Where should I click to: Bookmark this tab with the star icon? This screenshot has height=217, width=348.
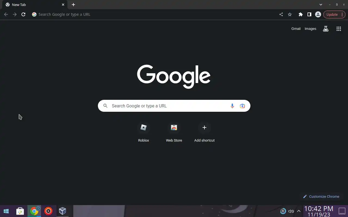pyautogui.click(x=290, y=14)
